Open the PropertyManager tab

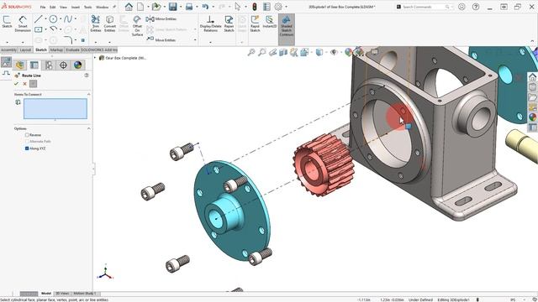pos(34,65)
